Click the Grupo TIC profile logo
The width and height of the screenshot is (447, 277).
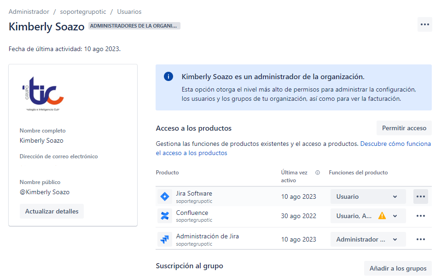pyautogui.click(x=43, y=93)
